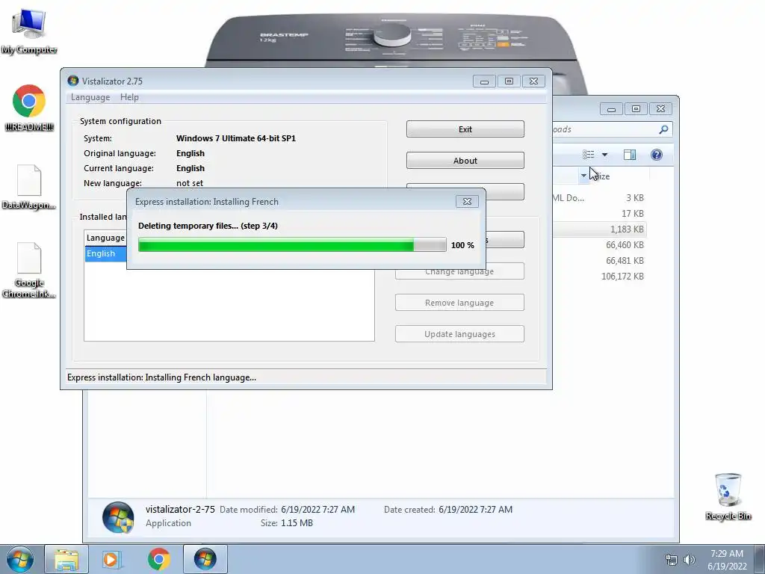The height and width of the screenshot is (574, 765).
Task: Select the Google Chrome.lnk file on desktop
Action: [29, 271]
